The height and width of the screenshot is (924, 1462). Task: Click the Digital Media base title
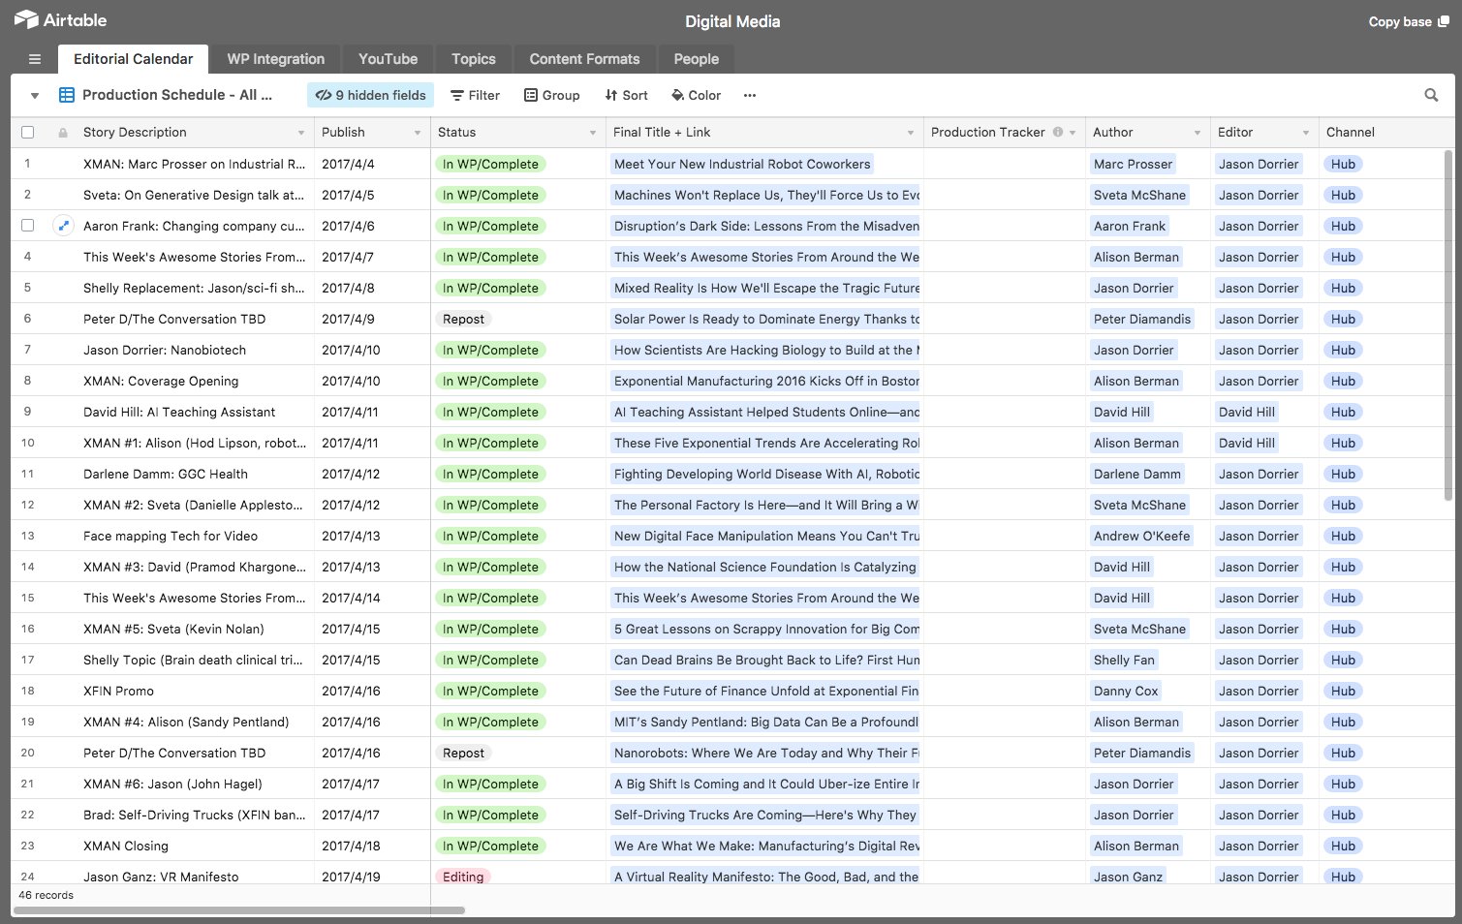[732, 21]
